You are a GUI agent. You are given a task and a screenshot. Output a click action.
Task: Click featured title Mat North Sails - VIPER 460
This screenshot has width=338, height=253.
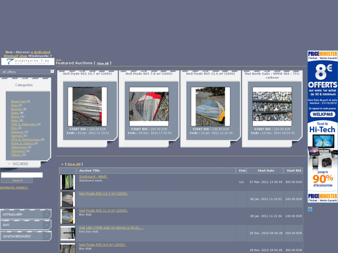pyautogui.click(x=272, y=76)
